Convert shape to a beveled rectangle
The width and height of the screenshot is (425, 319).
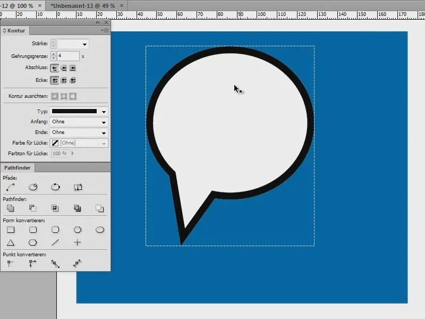coord(55,230)
